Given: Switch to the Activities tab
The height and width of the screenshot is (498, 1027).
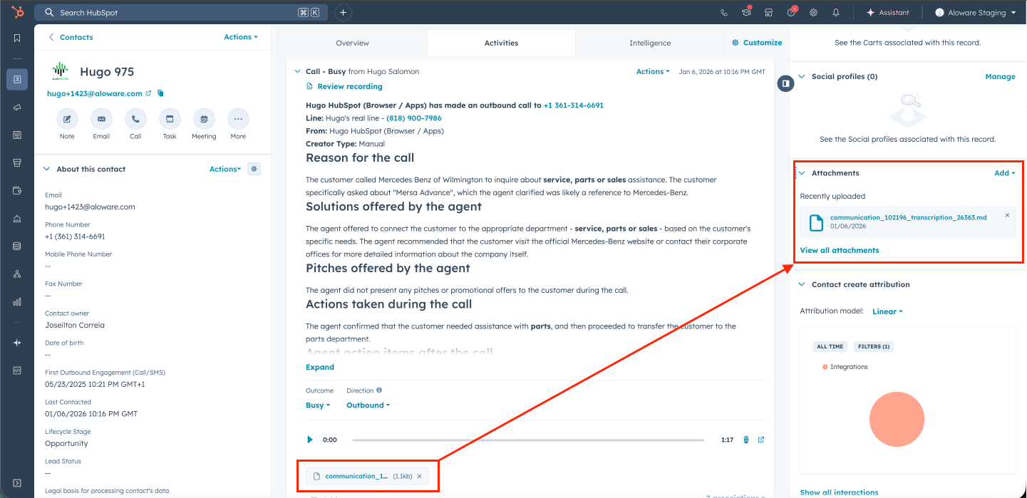Looking at the screenshot, I should click(x=501, y=43).
